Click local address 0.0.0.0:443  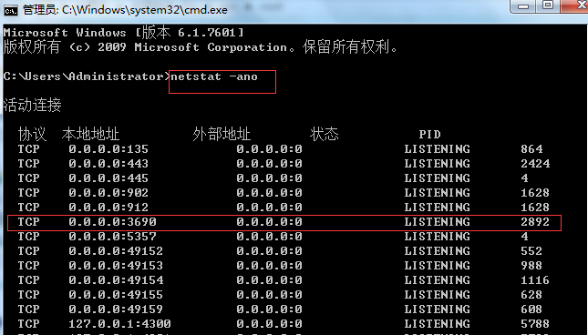point(108,164)
